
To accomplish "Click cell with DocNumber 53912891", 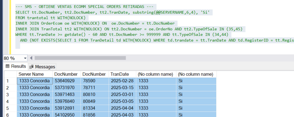I will [67, 108].
